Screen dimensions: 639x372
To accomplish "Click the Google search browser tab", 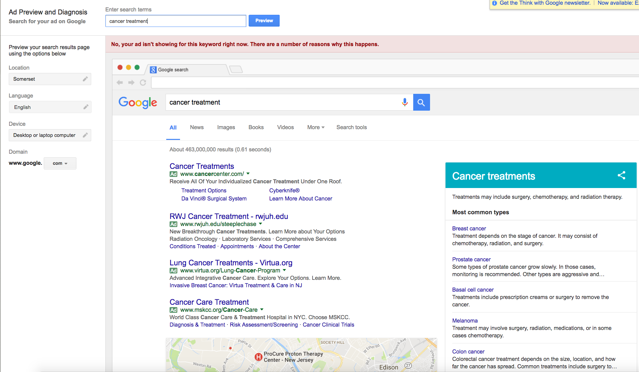I will tap(187, 70).
